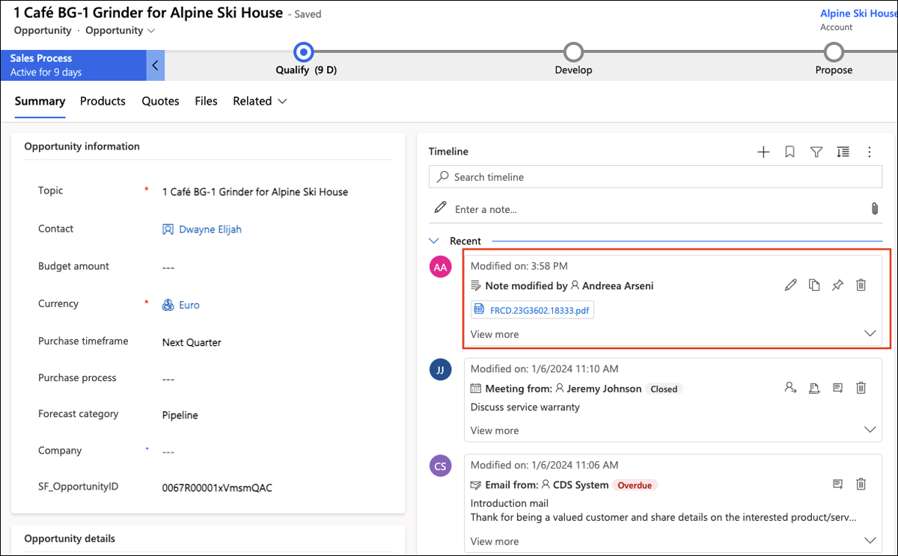The width and height of the screenshot is (898, 556).
Task: Expand all timeline records icon
Action: [843, 152]
